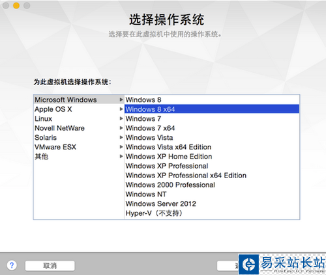Select 其他 category
Viewport: 326px width, 275px height.
(79, 157)
